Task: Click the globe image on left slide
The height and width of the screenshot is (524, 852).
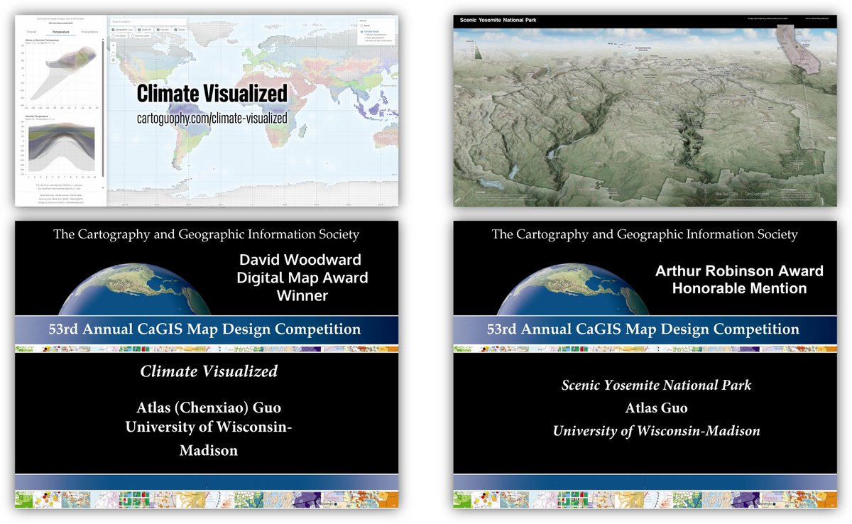Action: point(136,290)
